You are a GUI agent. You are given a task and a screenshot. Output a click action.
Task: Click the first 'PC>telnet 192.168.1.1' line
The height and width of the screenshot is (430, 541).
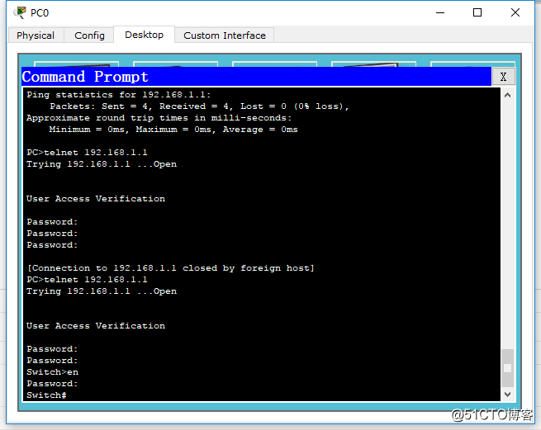pyautogui.click(x=87, y=153)
